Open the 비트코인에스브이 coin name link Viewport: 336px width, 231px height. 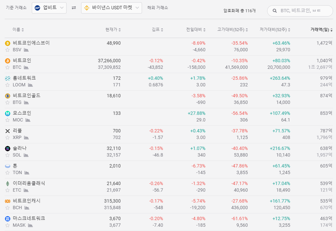(x=31, y=43)
